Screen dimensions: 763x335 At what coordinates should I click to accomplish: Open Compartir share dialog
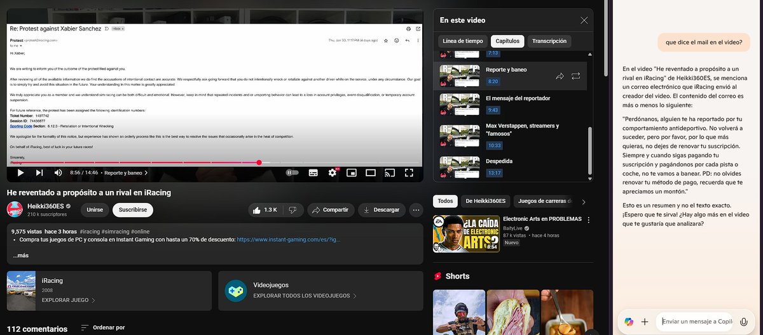click(x=331, y=209)
